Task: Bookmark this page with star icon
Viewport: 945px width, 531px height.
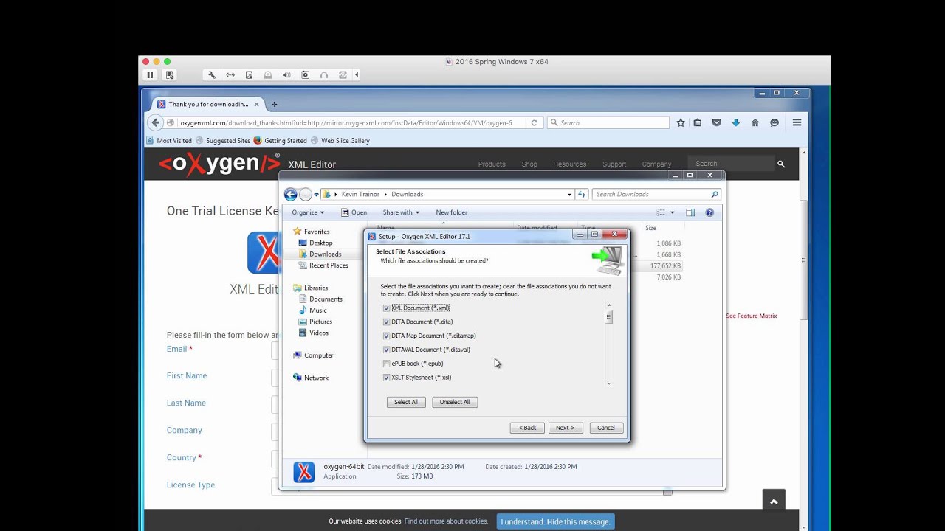Action: click(x=681, y=122)
